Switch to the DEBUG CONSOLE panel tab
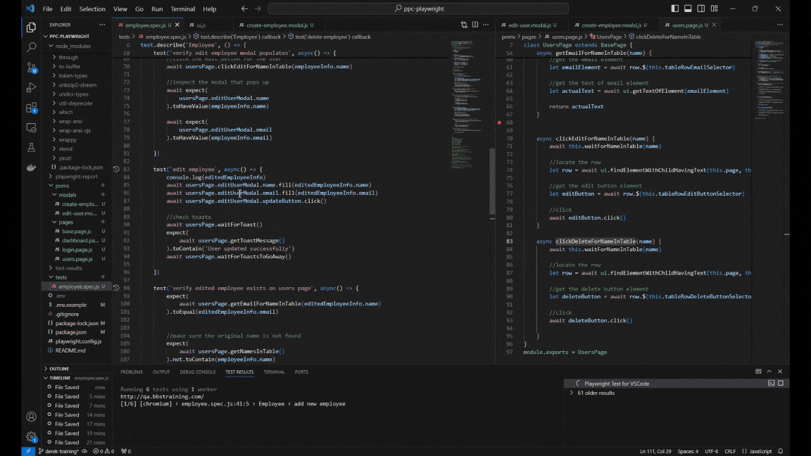This screenshot has width=811, height=456. pyautogui.click(x=197, y=372)
